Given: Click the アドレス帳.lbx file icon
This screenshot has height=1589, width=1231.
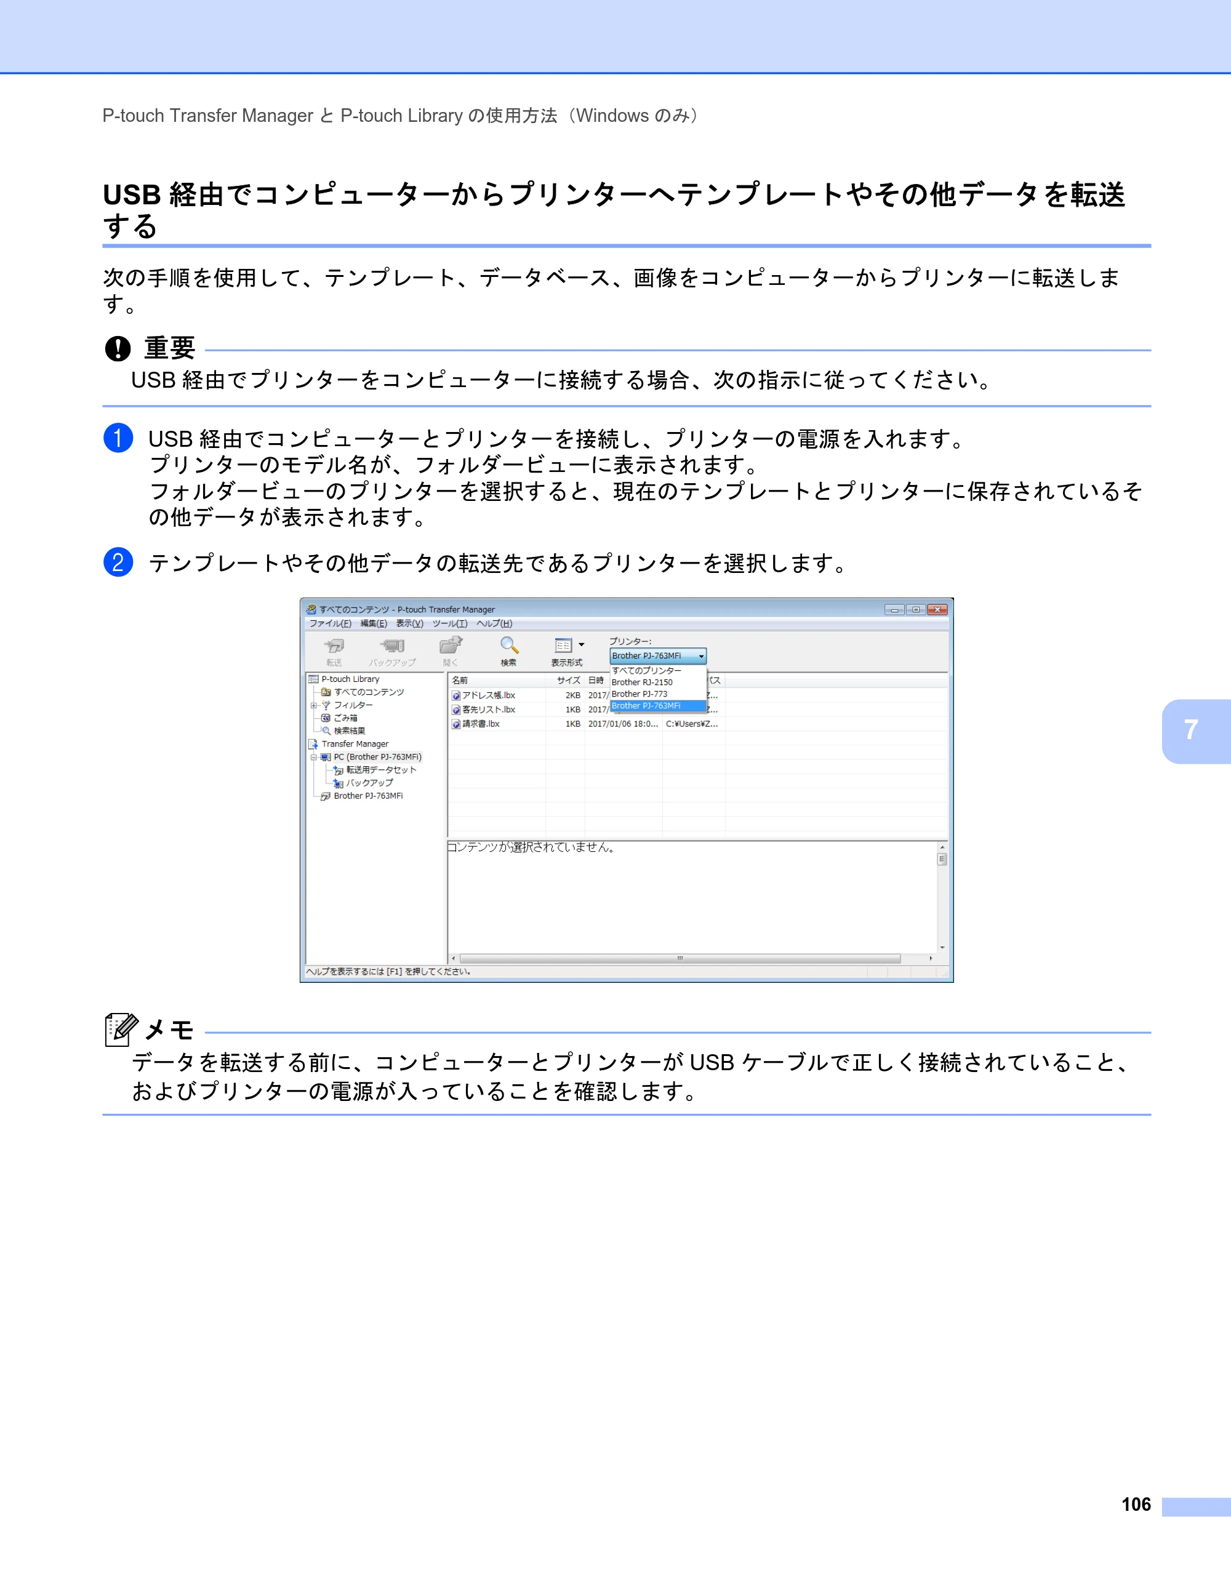Looking at the screenshot, I should point(456,695).
